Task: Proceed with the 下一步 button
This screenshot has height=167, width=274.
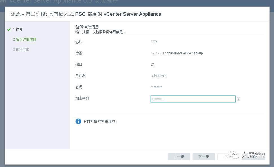Action: pyautogui.click(x=204, y=157)
